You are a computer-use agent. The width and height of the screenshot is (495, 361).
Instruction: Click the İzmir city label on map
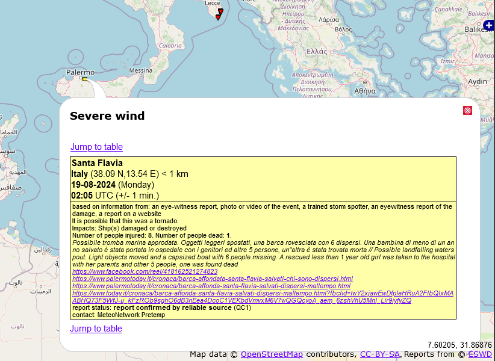(447, 61)
